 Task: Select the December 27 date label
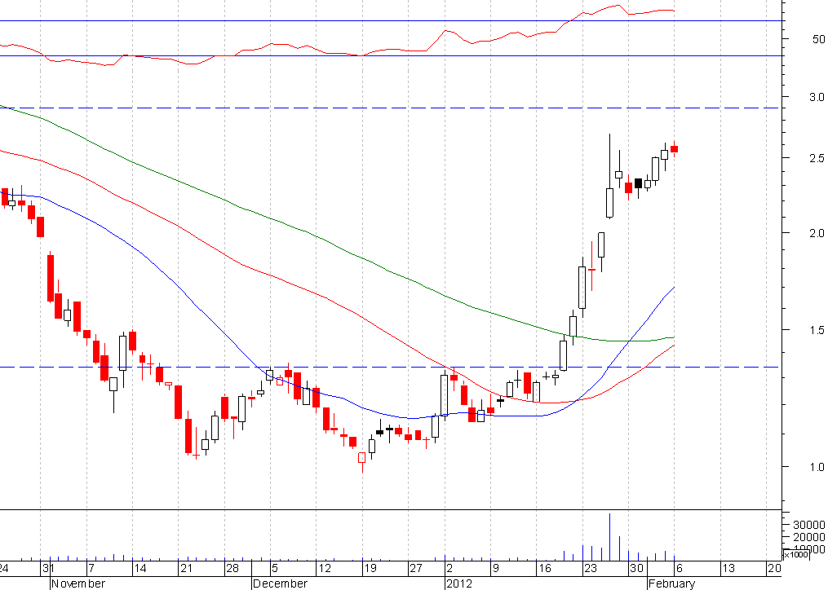(416, 568)
